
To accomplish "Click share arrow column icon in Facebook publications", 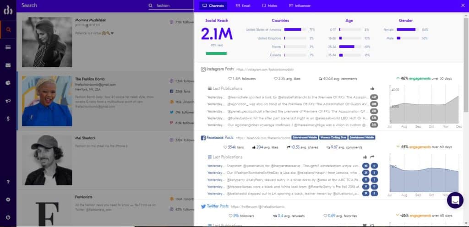I will tap(372, 157).
